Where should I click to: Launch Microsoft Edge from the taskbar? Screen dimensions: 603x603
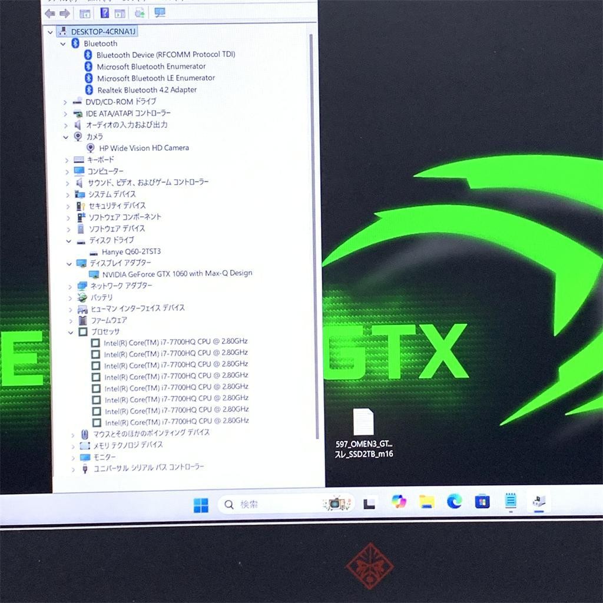click(x=455, y=502)
